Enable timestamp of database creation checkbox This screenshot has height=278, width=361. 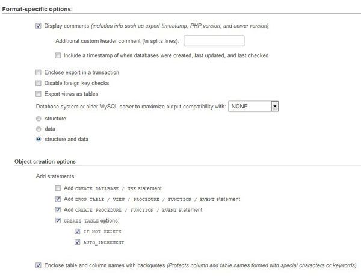[58, 55]
